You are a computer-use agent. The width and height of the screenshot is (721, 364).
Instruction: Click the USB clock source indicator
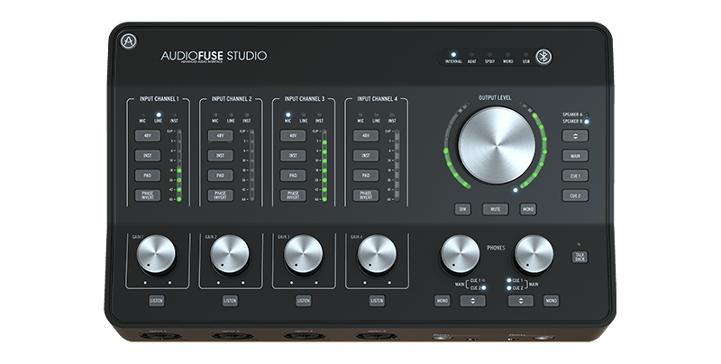click(x=527, y=55)
